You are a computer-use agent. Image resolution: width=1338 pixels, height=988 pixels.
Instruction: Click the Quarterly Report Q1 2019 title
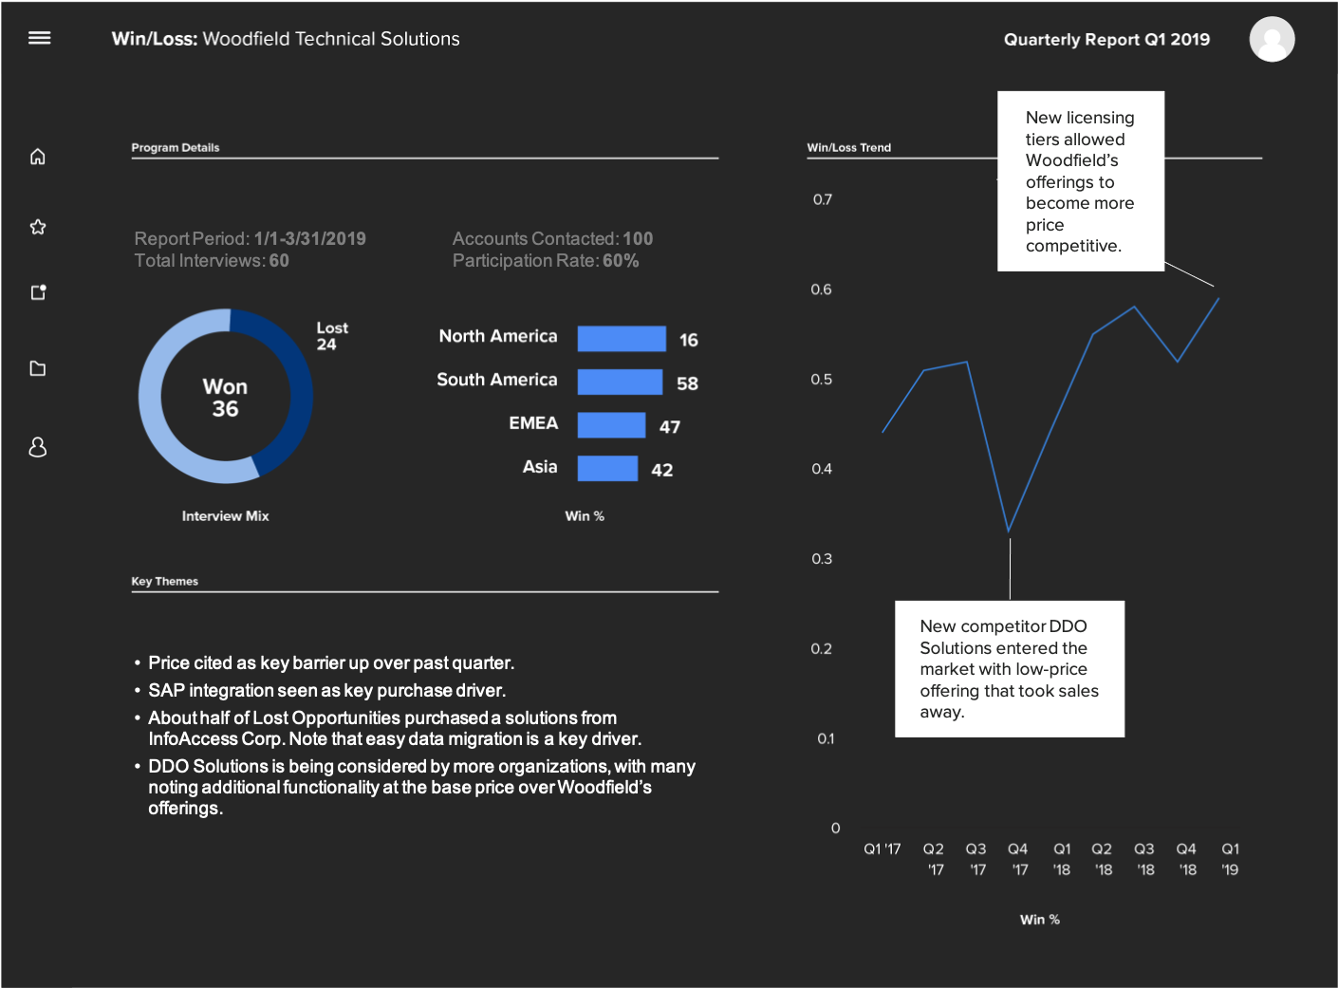pyautogui.click(x=1106, y=40)
